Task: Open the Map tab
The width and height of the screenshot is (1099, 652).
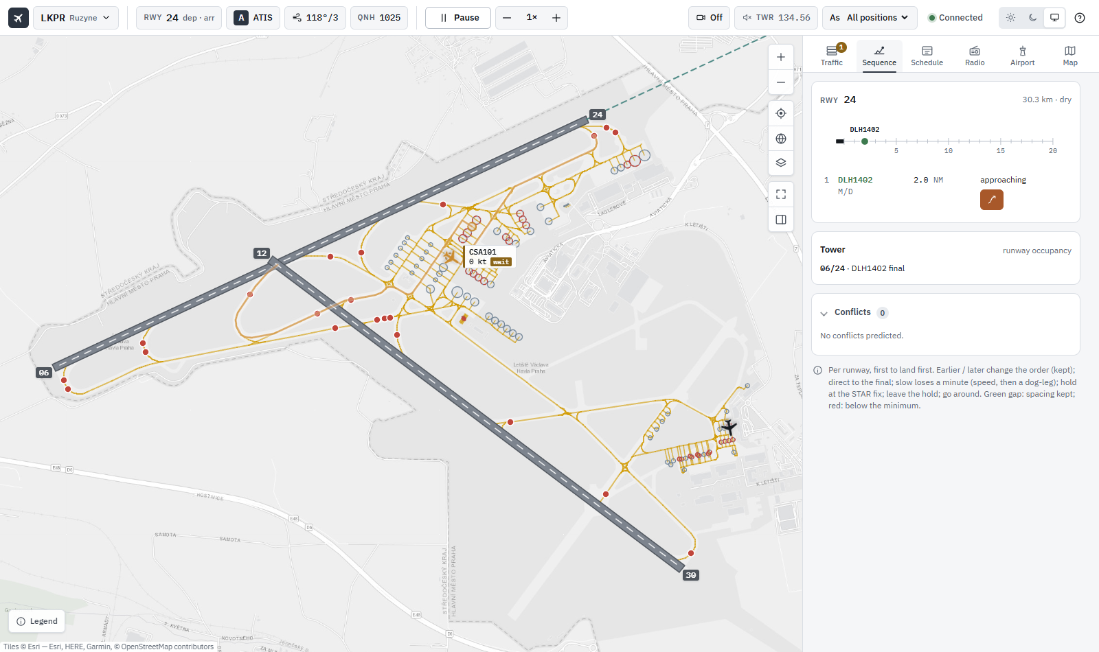Action: [x=1070, y=56]
